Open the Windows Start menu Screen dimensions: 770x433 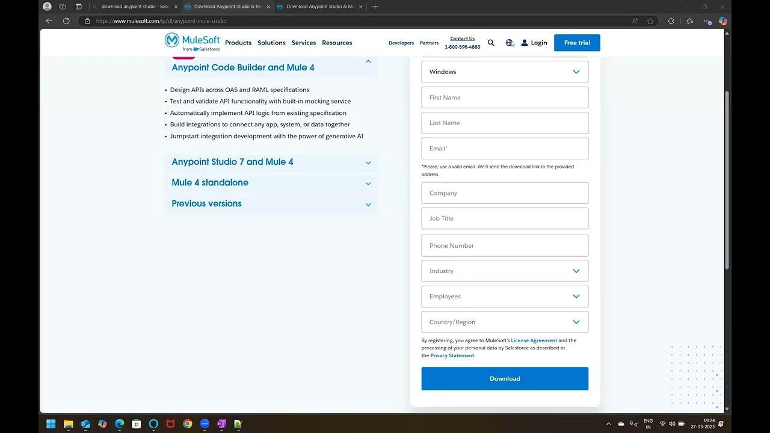click(51, 424)
